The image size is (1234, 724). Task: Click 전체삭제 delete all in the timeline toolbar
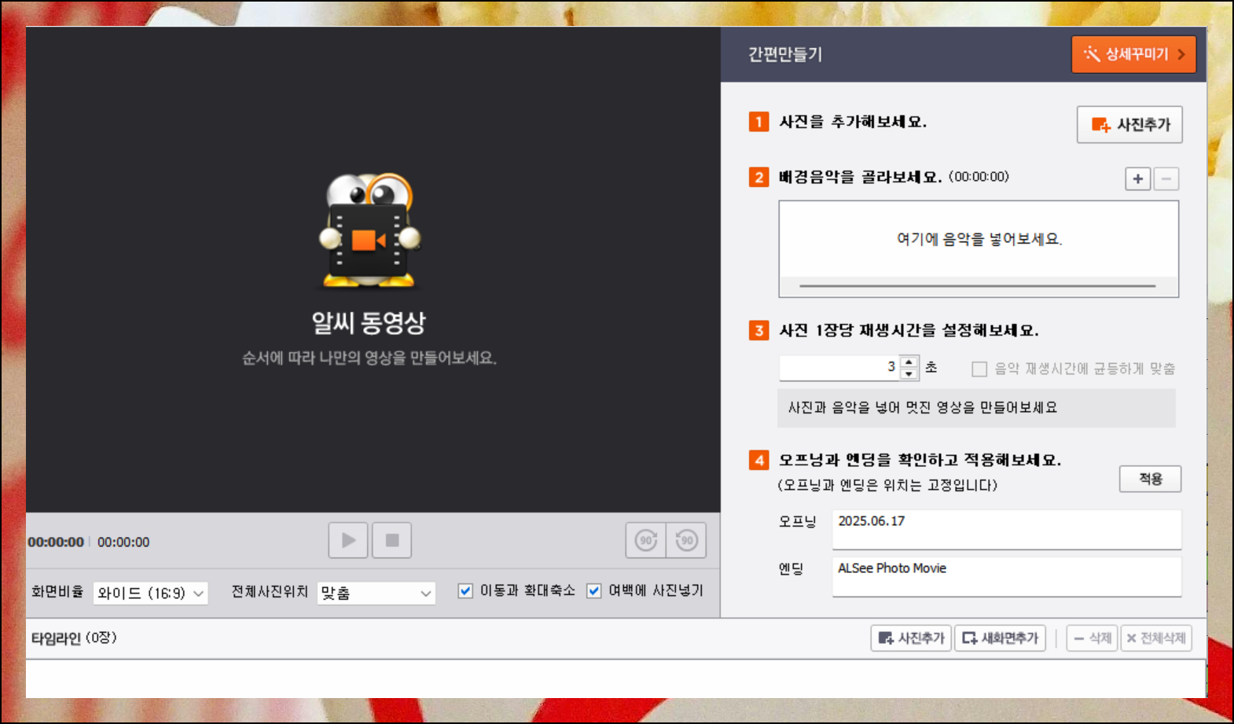1156,638
